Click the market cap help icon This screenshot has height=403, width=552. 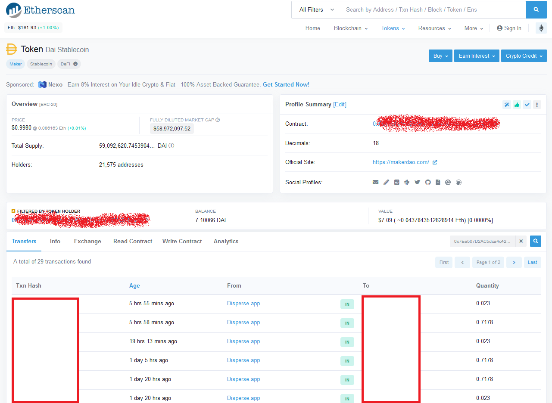pyautogui.click(x=218, y=120)
